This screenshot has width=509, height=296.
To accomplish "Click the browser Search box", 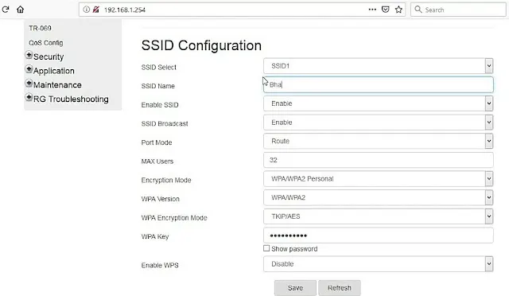I will click(x=458, y=10).
